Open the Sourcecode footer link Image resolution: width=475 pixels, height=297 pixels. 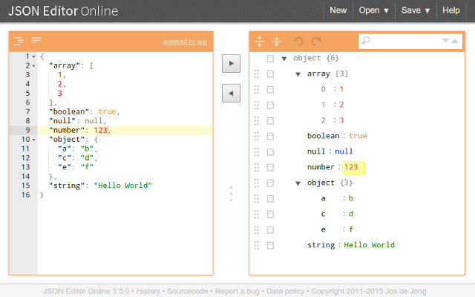coord(188,291)
